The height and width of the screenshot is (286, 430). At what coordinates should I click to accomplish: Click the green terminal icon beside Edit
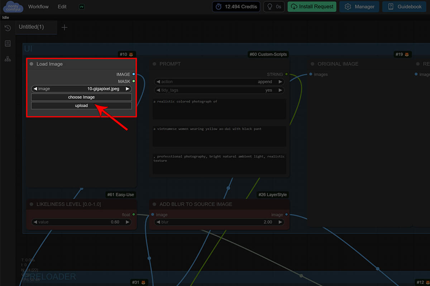(82, 7)
